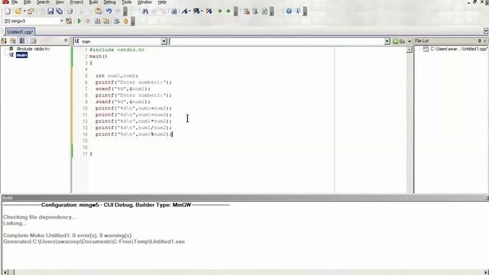Open the Window menu

tap(144, 2)
